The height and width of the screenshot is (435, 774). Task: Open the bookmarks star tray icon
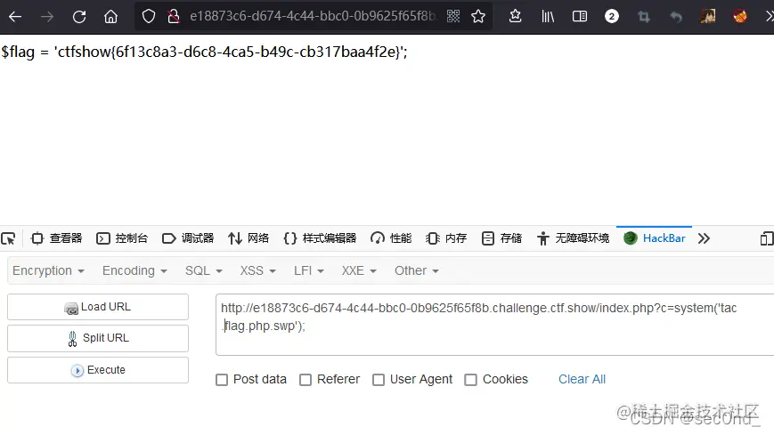point(516,16)
